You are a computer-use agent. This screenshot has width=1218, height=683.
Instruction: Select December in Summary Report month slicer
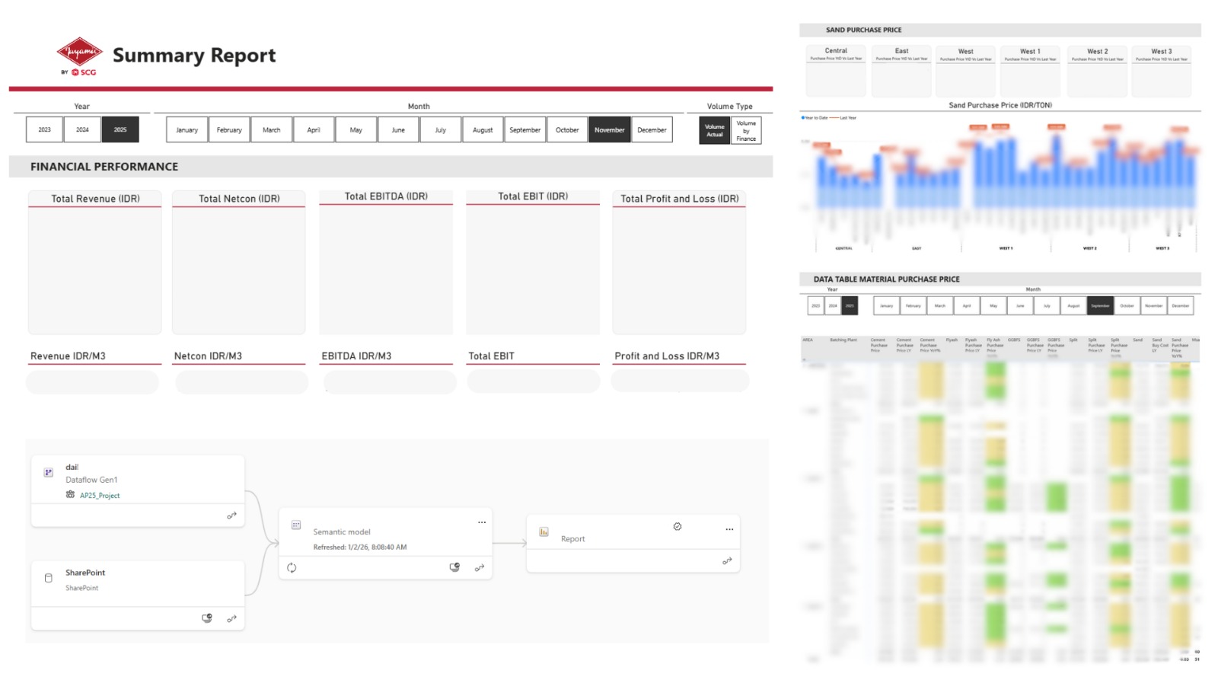point(652,129)
